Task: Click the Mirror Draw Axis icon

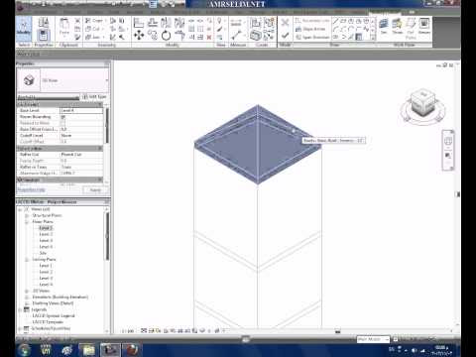Action: point(179,23)
